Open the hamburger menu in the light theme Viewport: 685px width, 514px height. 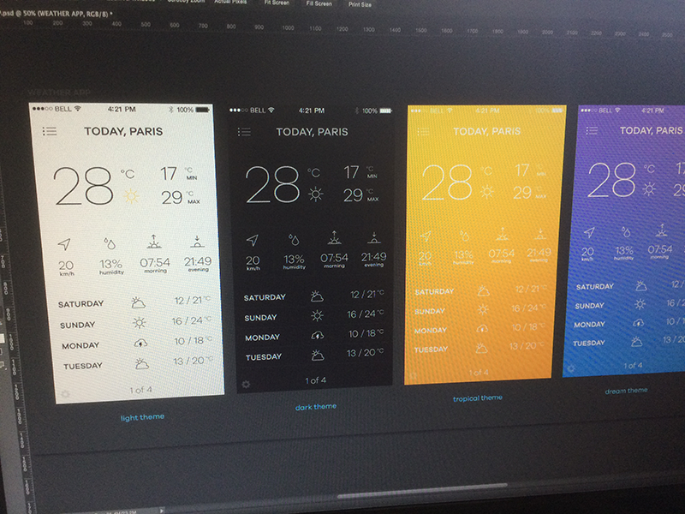point(49,130)
